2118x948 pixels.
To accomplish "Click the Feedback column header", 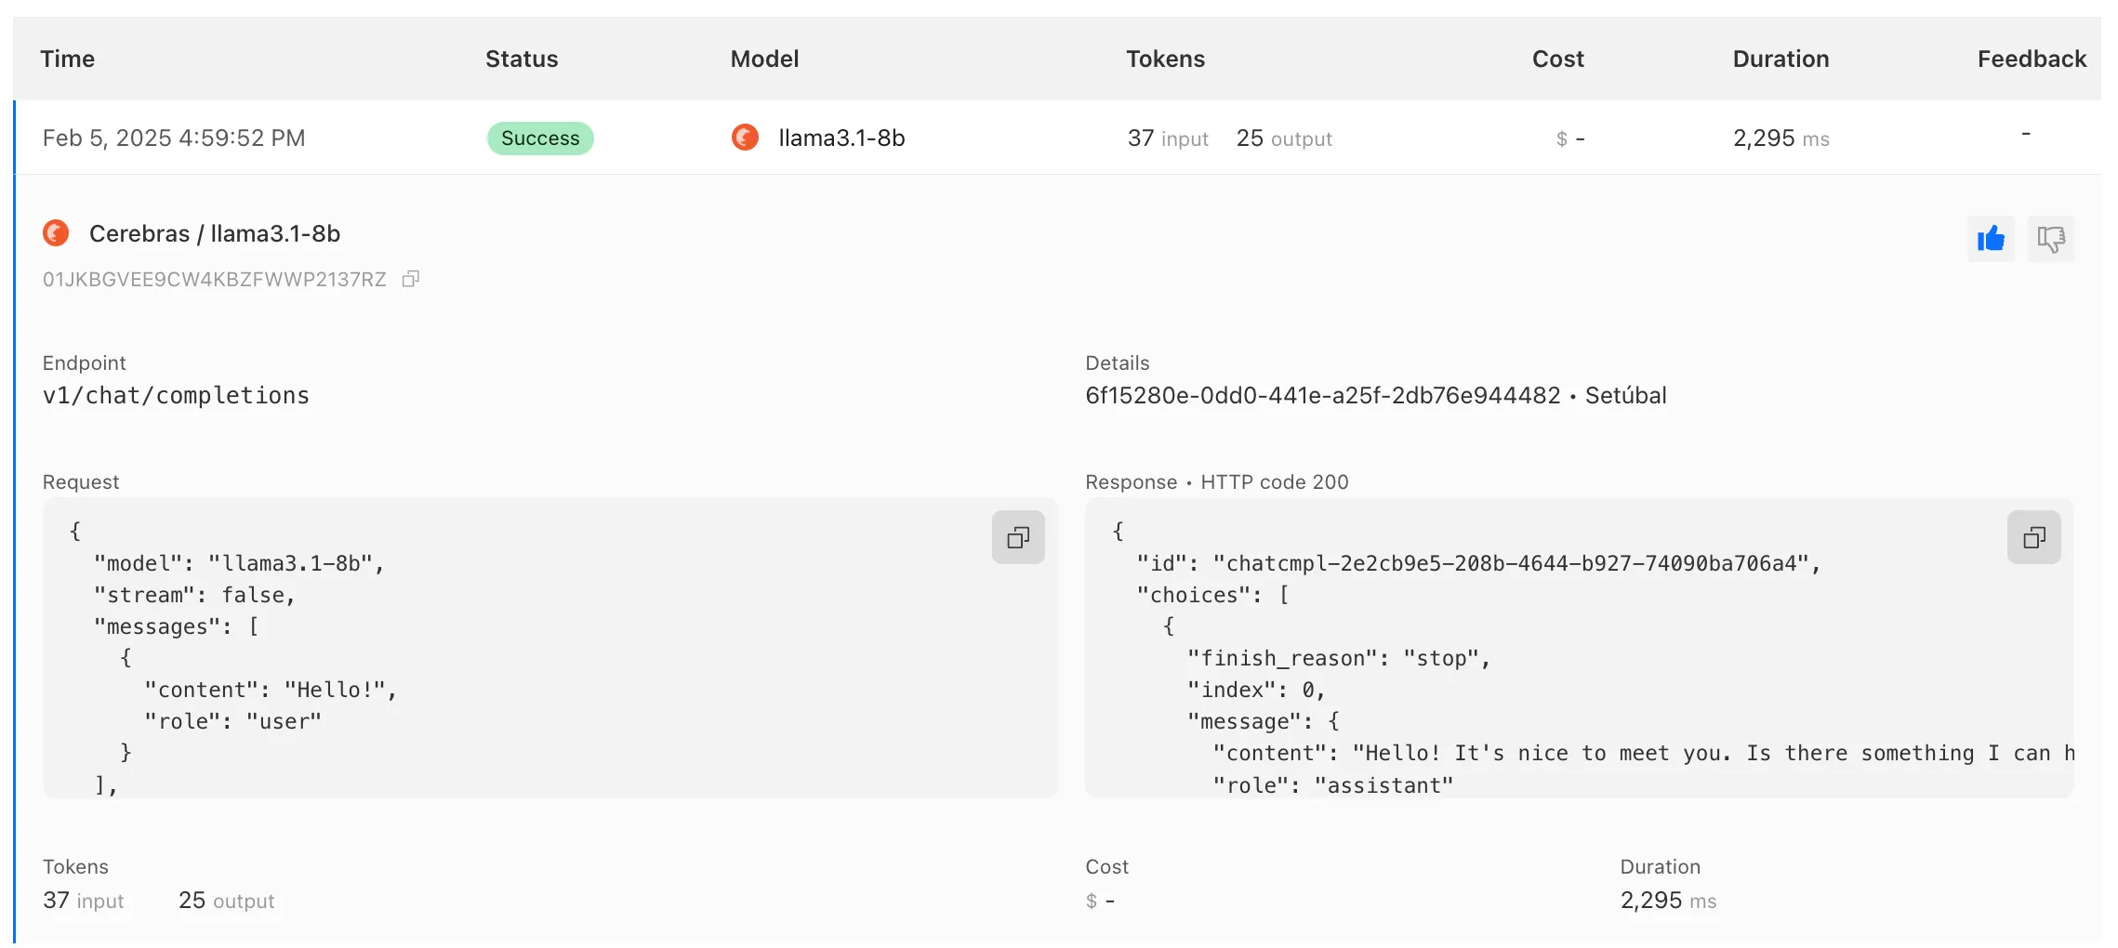I will point(2032,59).
